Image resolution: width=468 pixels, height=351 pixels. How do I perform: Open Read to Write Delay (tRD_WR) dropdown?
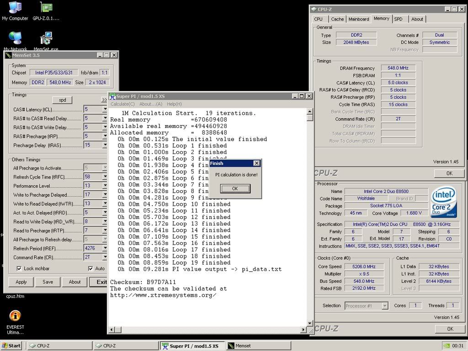[x=105, y=222]
